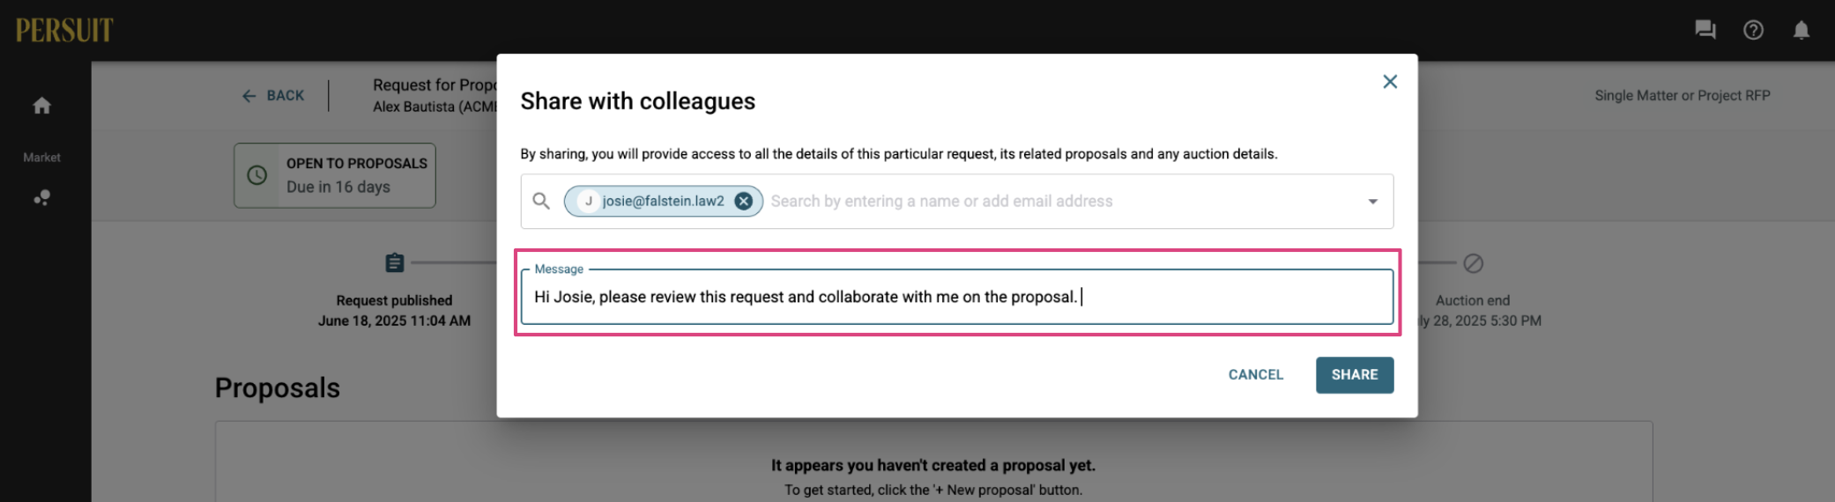This screenshot has width=1835, height=502.
Task: Click the josie@falstein.law2 recipient chip
Action: pos(663,201)
